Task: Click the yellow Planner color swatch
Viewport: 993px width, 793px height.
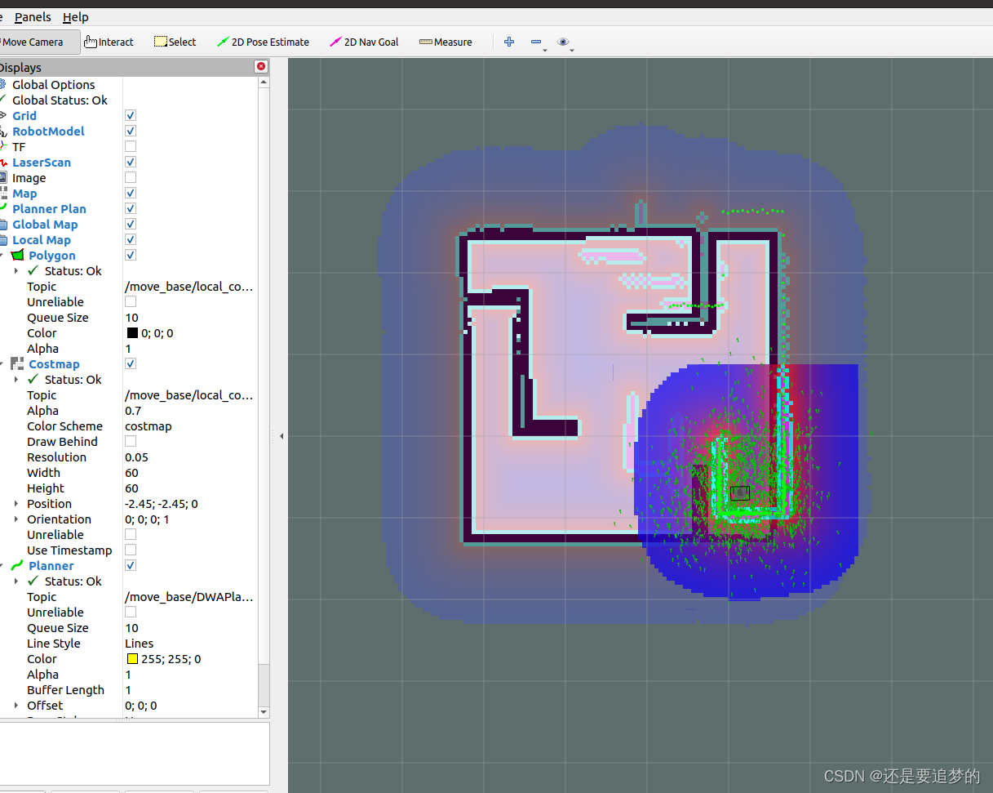Action: (x=132, y=659)
